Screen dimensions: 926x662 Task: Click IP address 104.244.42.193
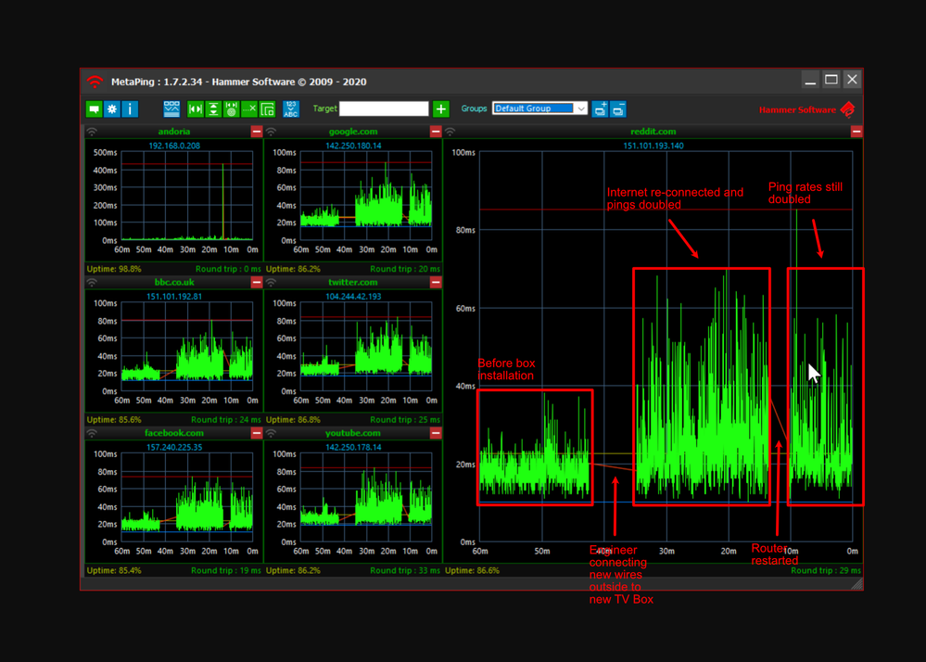353,297
